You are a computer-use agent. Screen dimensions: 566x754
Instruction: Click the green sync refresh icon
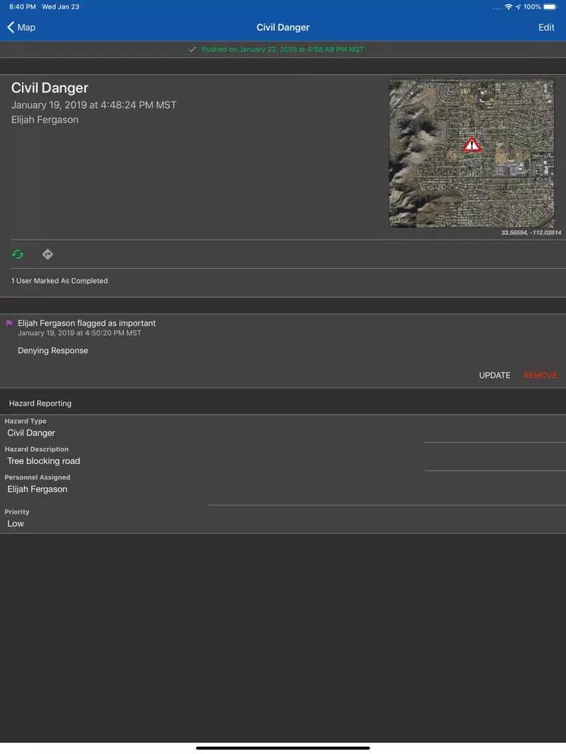pos(18,254)
